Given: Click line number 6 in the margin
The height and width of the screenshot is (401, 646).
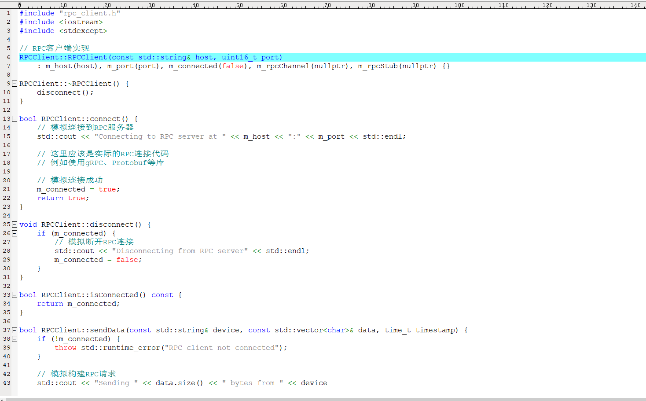Looking at the screenshot, I should (x=8, y=57).
